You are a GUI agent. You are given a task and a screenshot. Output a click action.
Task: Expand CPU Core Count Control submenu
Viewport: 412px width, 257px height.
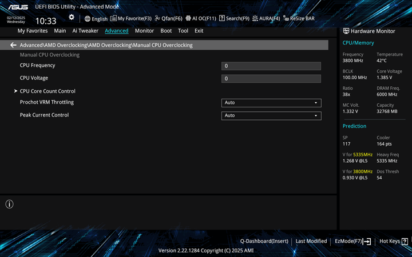click(47, 91)
